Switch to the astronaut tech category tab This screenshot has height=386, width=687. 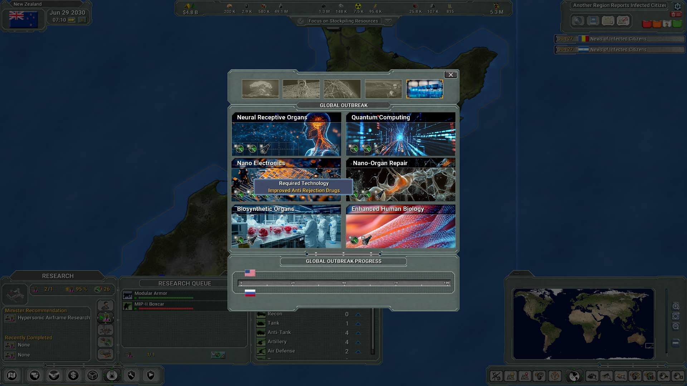coord(301,89)
